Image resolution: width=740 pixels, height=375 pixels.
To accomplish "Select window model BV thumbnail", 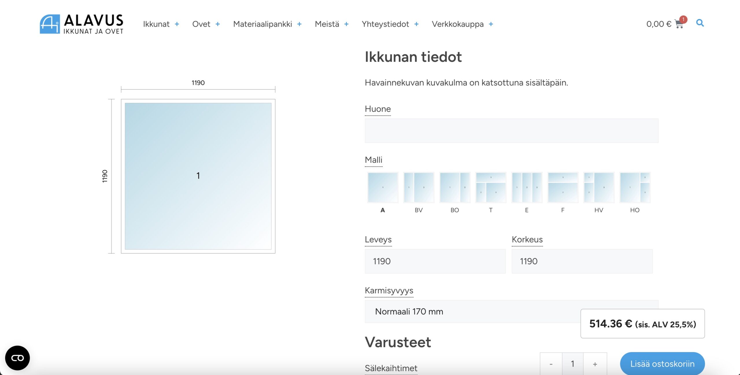I will (x=419, y=187).
